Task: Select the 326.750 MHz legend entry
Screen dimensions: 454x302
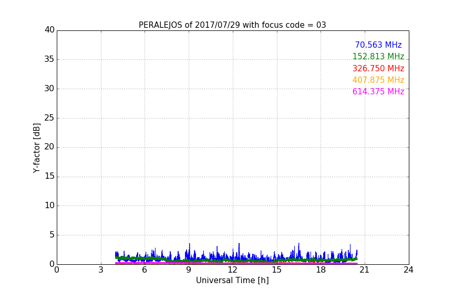Action: (378, 69)
